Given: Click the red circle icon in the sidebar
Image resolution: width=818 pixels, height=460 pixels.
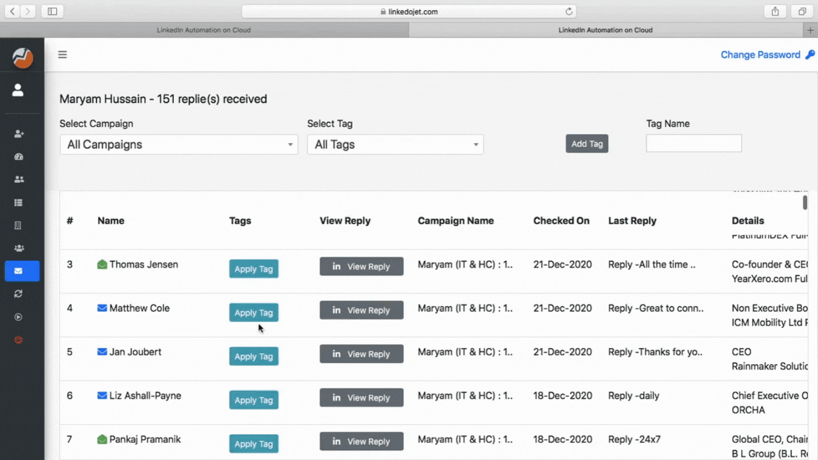Looking at the screenshot, I should tap(19, 340).
